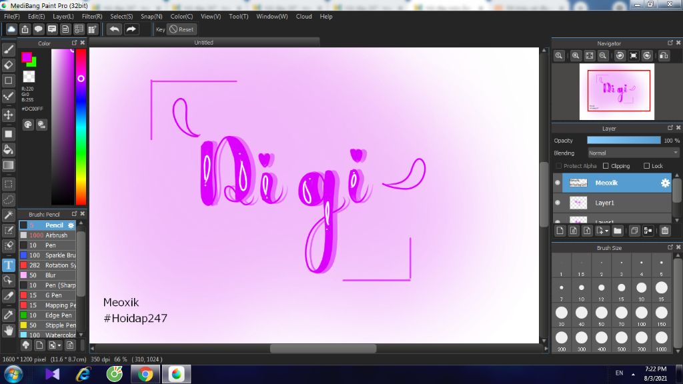
Task: Create a new layer folder
Action: [x=618, y=230]
